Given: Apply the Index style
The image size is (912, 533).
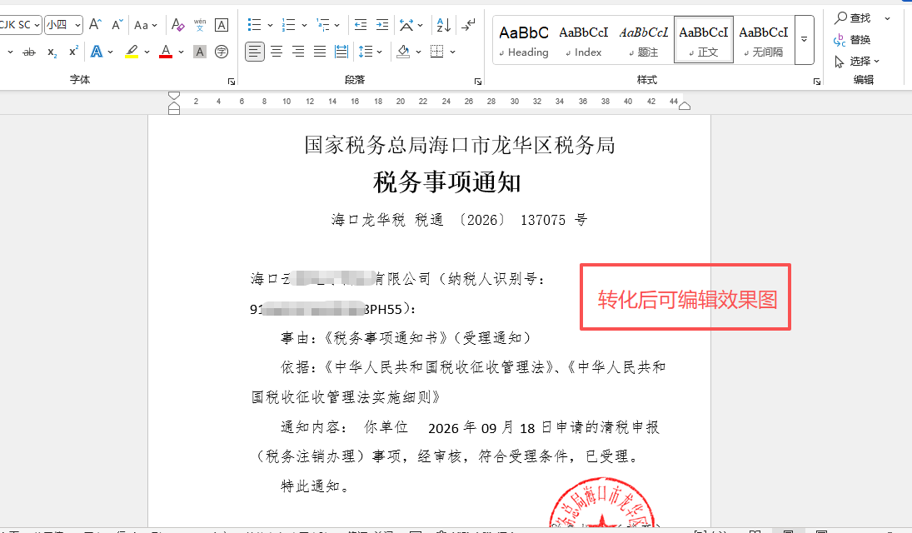Looking at the screenshot, I should click(x=583, y=40).
